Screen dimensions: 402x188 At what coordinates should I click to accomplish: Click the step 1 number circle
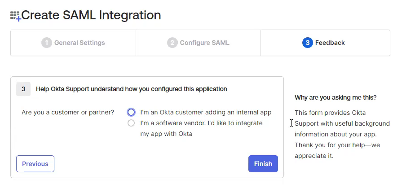[x=46, y=43]
